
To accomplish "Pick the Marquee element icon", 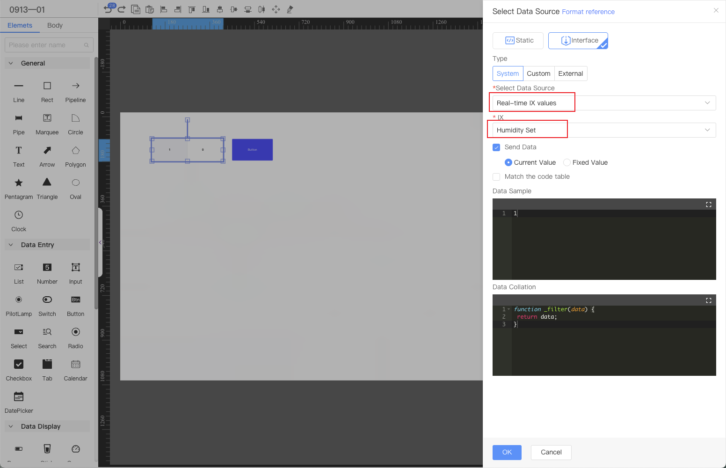I will click(47, 118).
